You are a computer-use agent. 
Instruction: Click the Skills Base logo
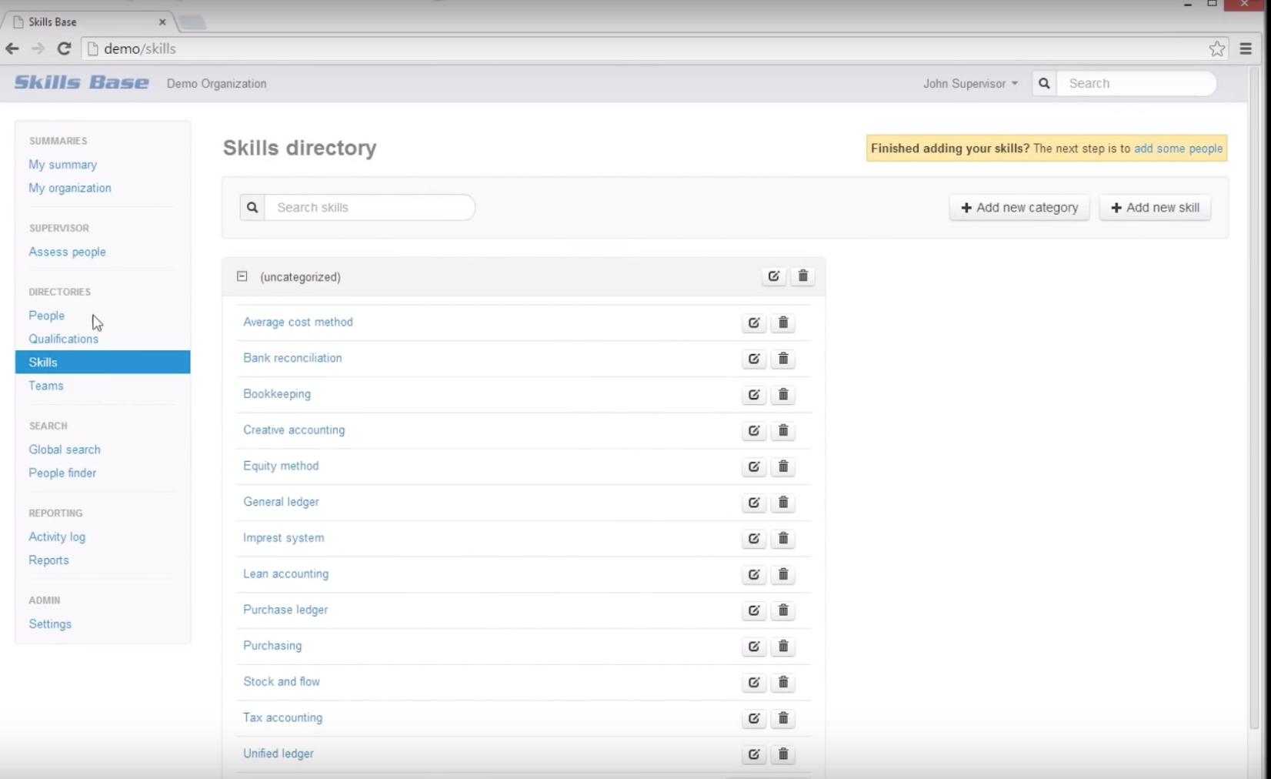point(82,82)
